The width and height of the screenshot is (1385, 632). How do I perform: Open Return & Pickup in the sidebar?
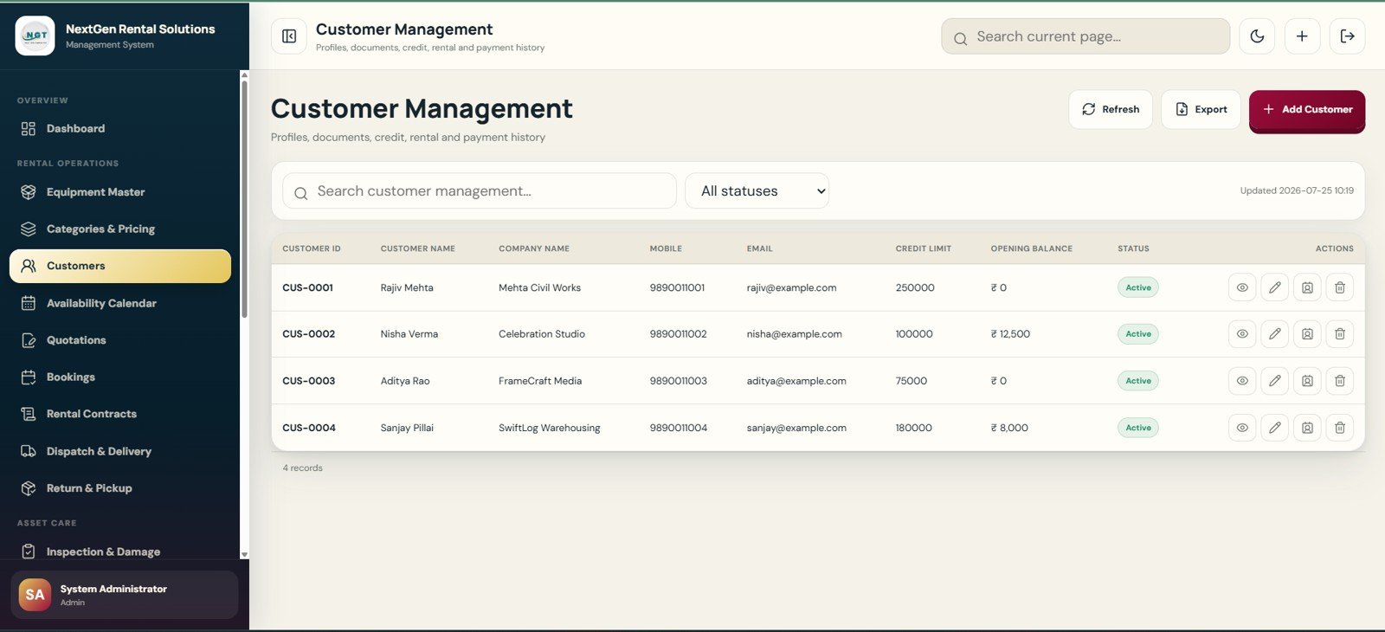[120, 488]
